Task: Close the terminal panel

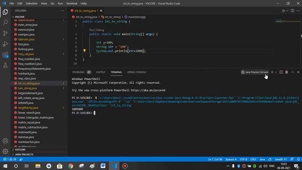Action: coord(298,72)
